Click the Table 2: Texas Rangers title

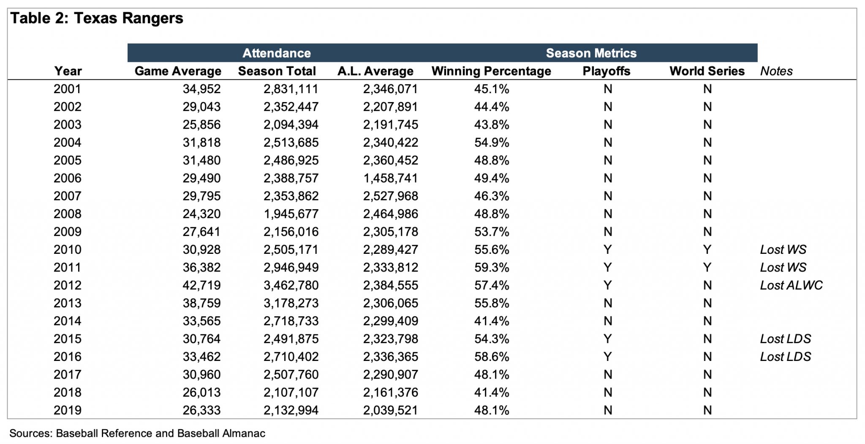click(97, 19)
